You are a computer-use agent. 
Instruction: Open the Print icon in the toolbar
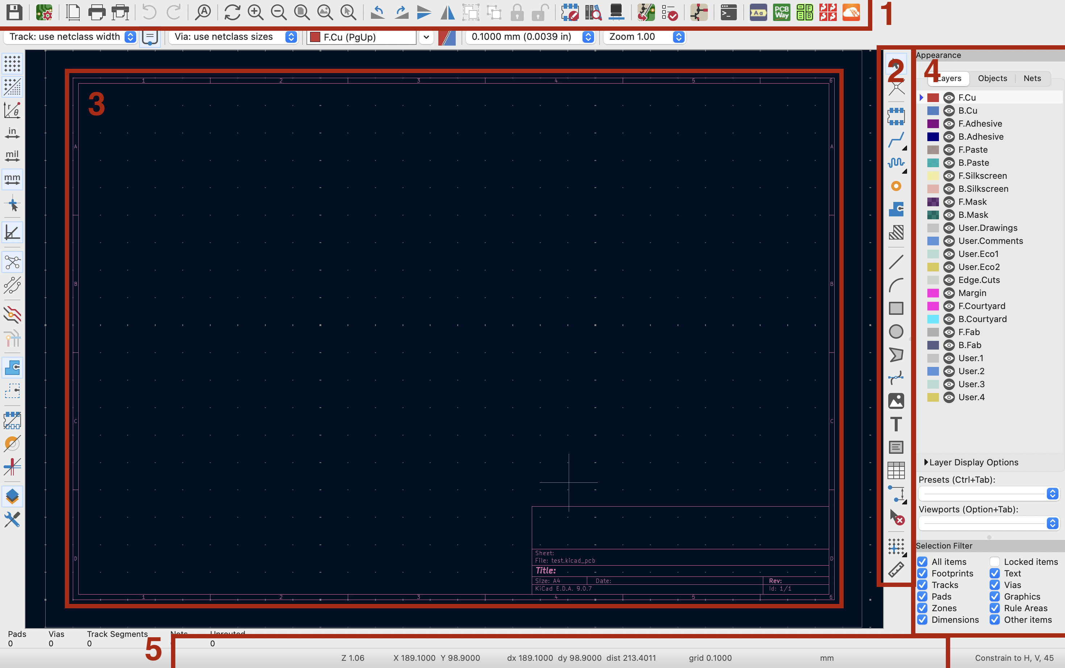point(96,12)
